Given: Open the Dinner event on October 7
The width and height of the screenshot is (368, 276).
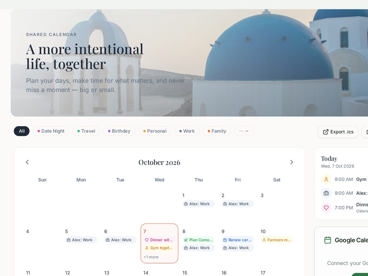Looking at the screenshot, I should tap(159, 240).
